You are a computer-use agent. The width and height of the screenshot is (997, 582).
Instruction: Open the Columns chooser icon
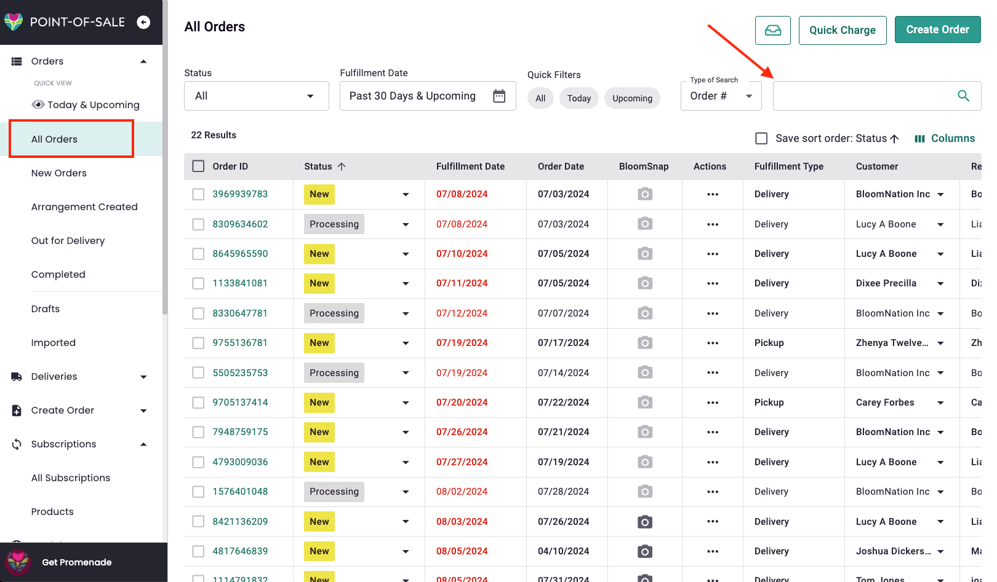coord(919,139)
